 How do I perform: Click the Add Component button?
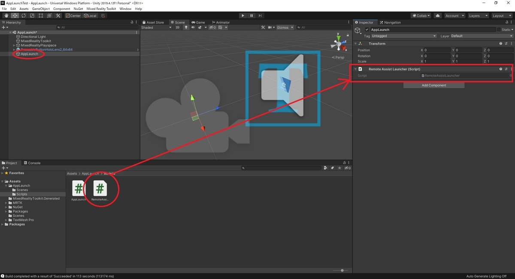[x=434, y=85]
